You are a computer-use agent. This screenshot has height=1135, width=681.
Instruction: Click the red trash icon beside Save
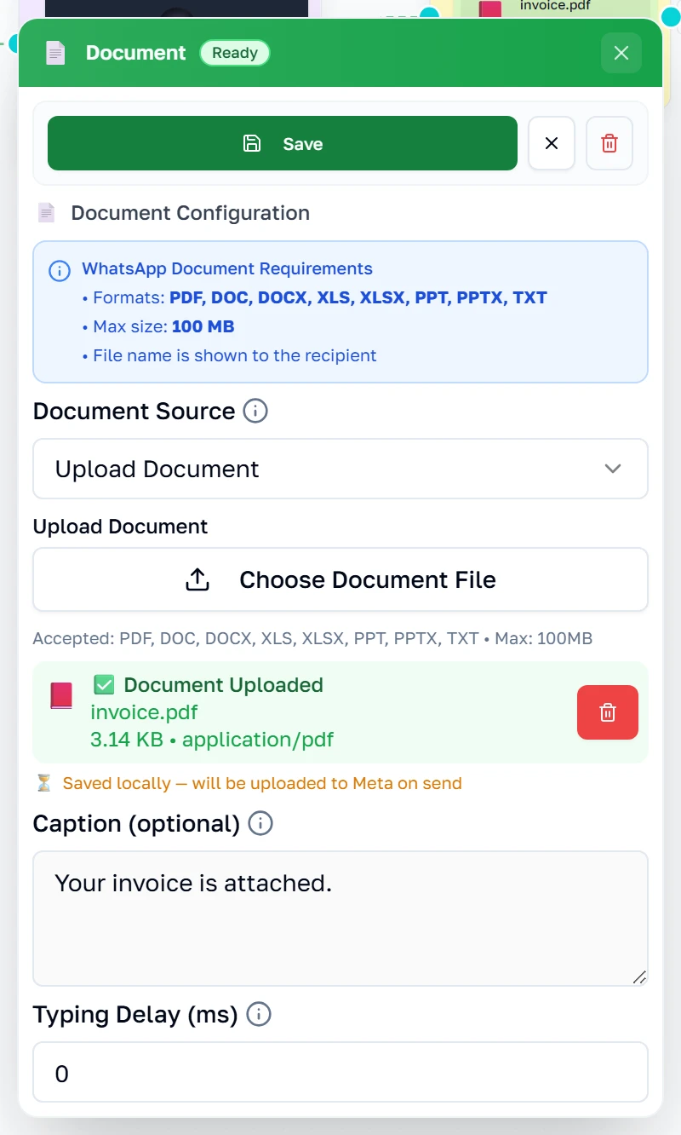click(609, 143)
